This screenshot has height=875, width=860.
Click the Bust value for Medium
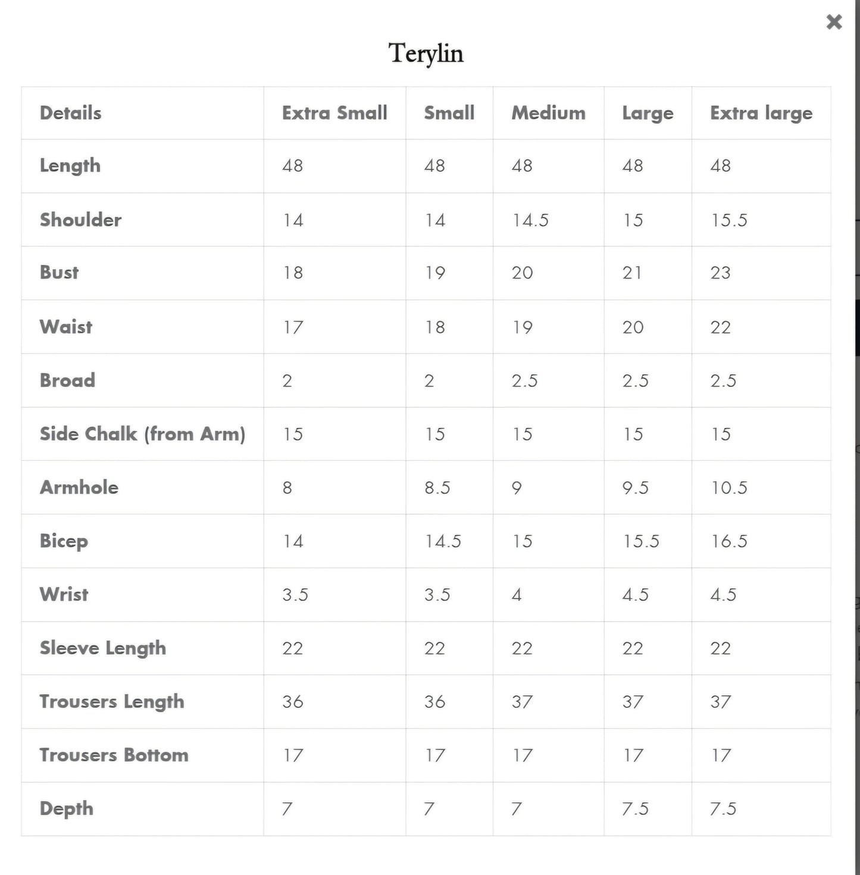[522, 273]
